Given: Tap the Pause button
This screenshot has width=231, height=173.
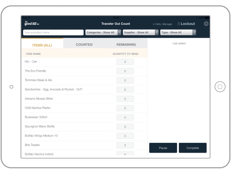Looking at the screenshot, I should click(x=163, y=148).
